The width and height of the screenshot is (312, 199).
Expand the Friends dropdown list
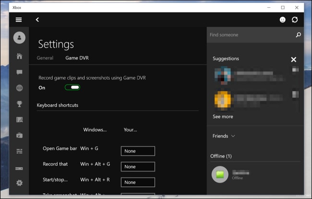pyautogui.click(x=224, y=136)
